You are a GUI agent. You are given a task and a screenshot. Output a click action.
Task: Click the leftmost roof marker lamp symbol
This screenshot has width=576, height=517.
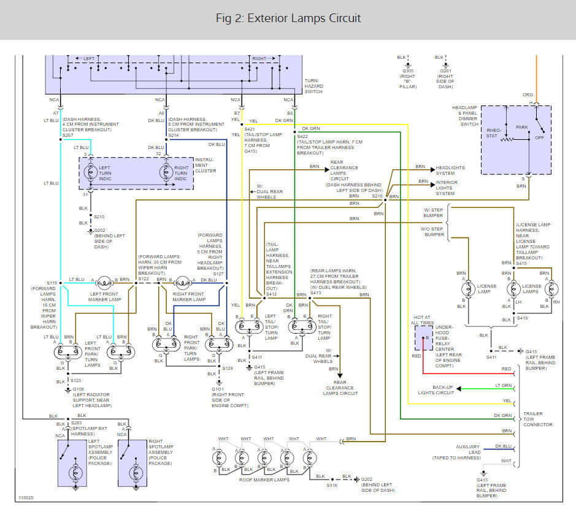point(219,458)
